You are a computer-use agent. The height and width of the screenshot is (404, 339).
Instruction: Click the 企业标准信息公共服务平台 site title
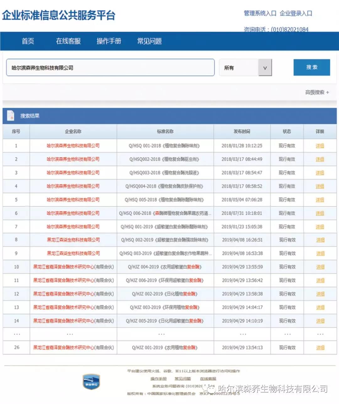59,15
